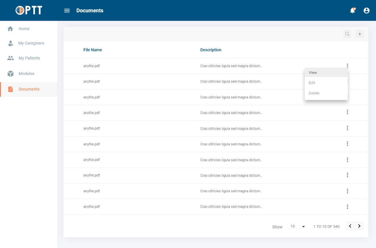Screen dimensions: 376x248
Task: Choose Delete in the context menu
Action: (314, 93)
